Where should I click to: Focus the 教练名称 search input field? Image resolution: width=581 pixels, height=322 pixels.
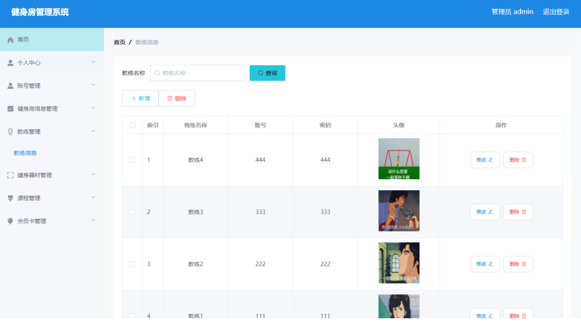click(x=197, y=73)
